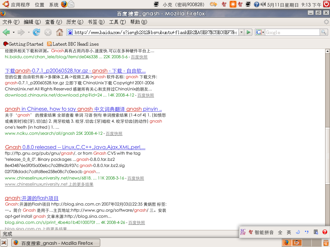
Task: Toggle 英 English/Chinese input mode
Action: coord(289,232)
